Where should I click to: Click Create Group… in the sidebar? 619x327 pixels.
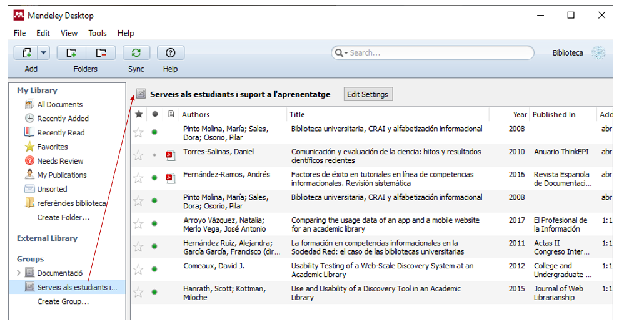coord(63,301)
